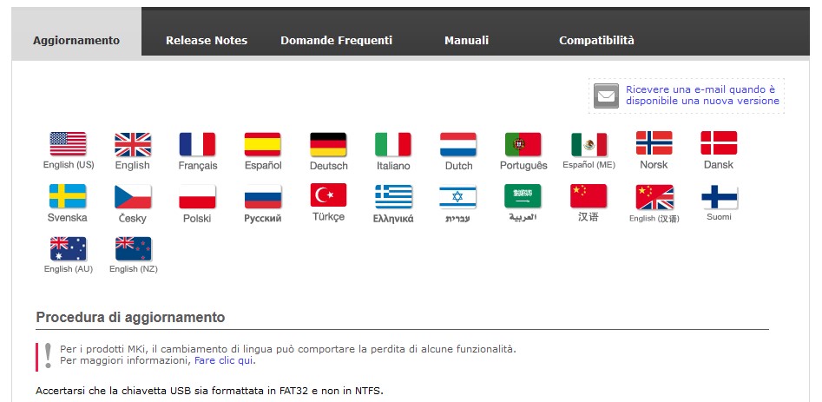Choose the Norsk Norway flag

click(x=654, y=143)
